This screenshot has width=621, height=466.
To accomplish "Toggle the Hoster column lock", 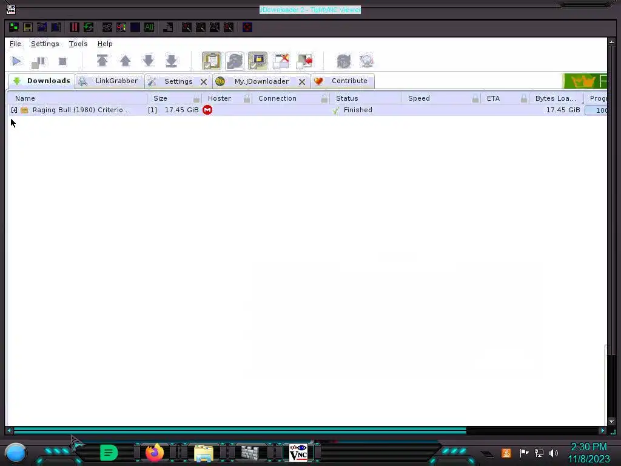I will pyautogui.click(x=247, y=98).
